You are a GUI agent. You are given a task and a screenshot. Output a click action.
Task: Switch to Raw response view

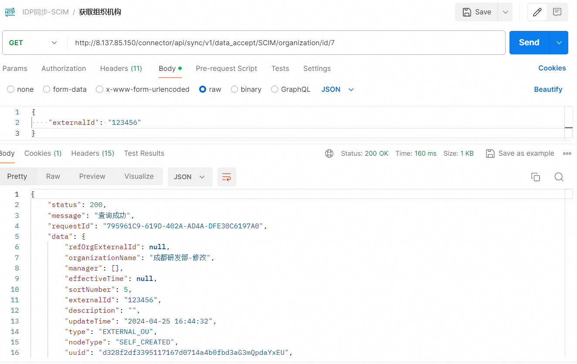coord(53,177)
